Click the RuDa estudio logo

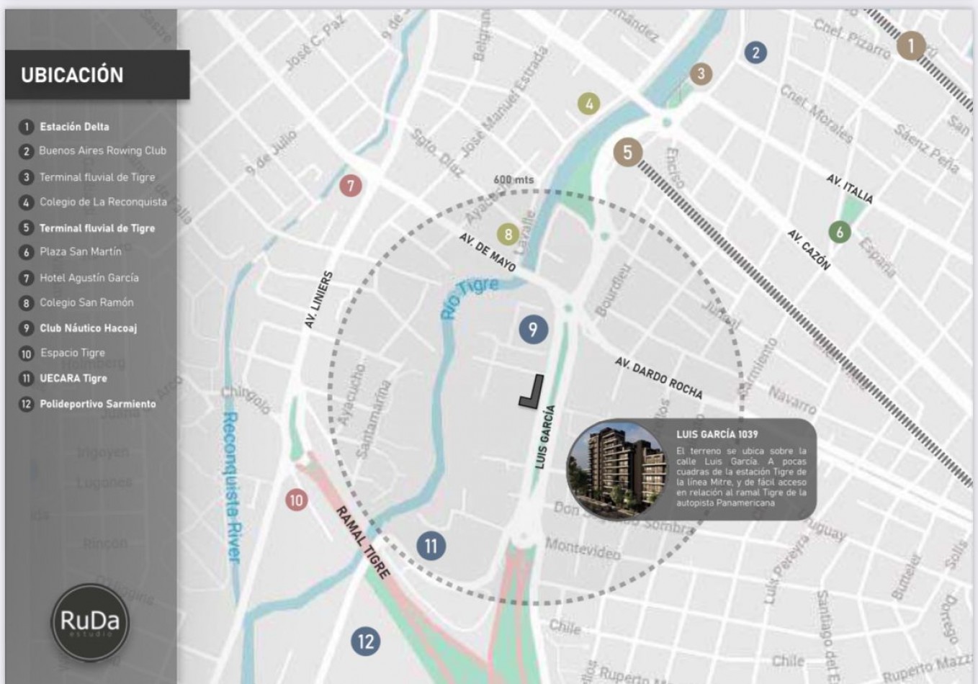(x=90, y=622)
